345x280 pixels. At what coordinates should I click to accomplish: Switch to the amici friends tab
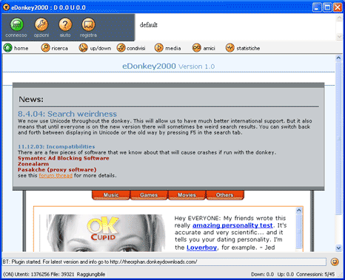(204, 48)
